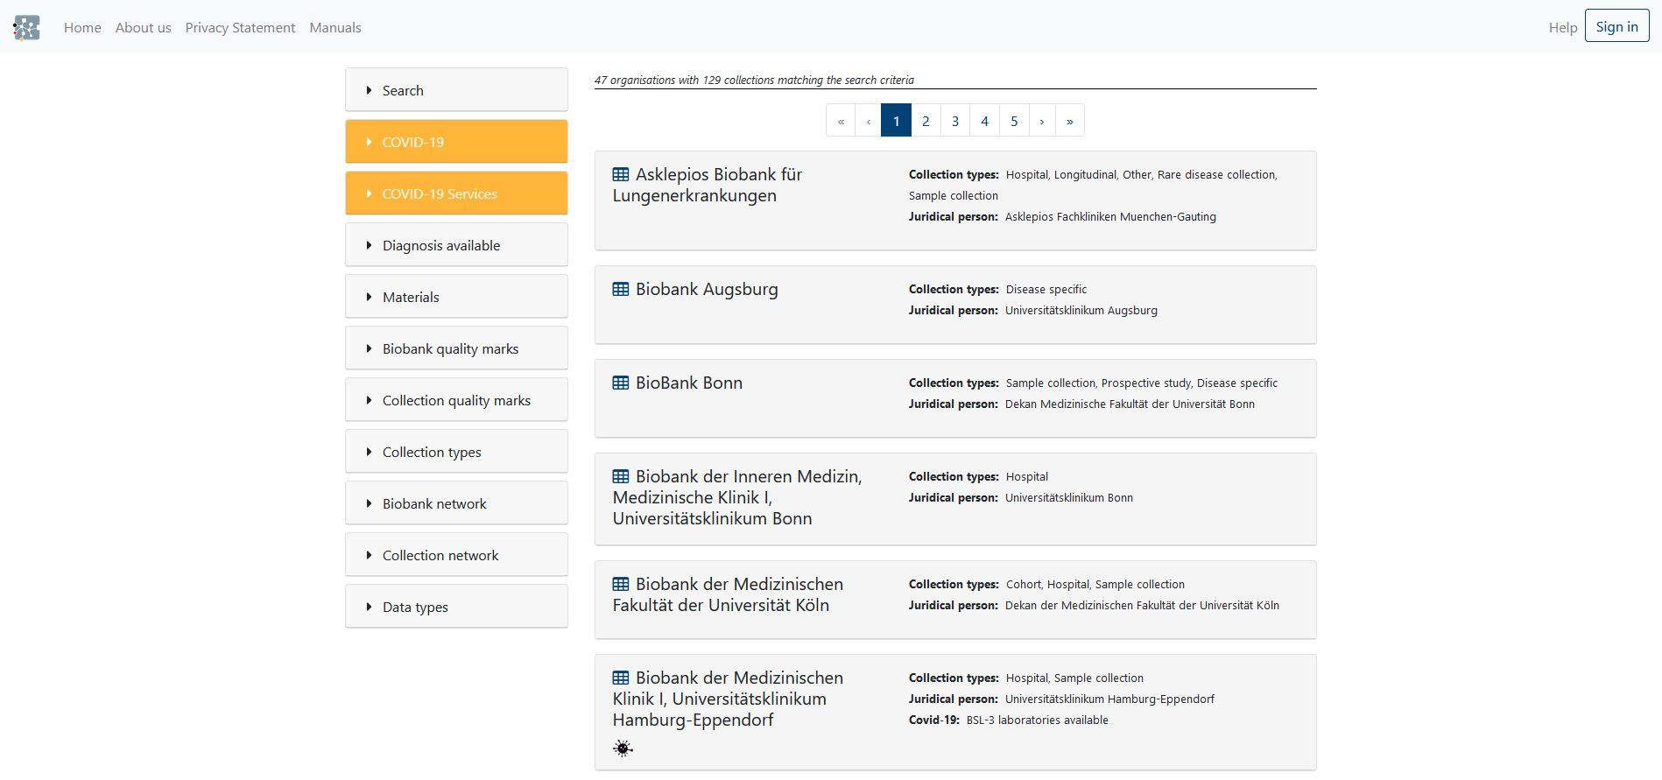The height and width of the screenshot is (780, 1662).
Task: Expand the COVID-19 Services filter
Action: 456,193
